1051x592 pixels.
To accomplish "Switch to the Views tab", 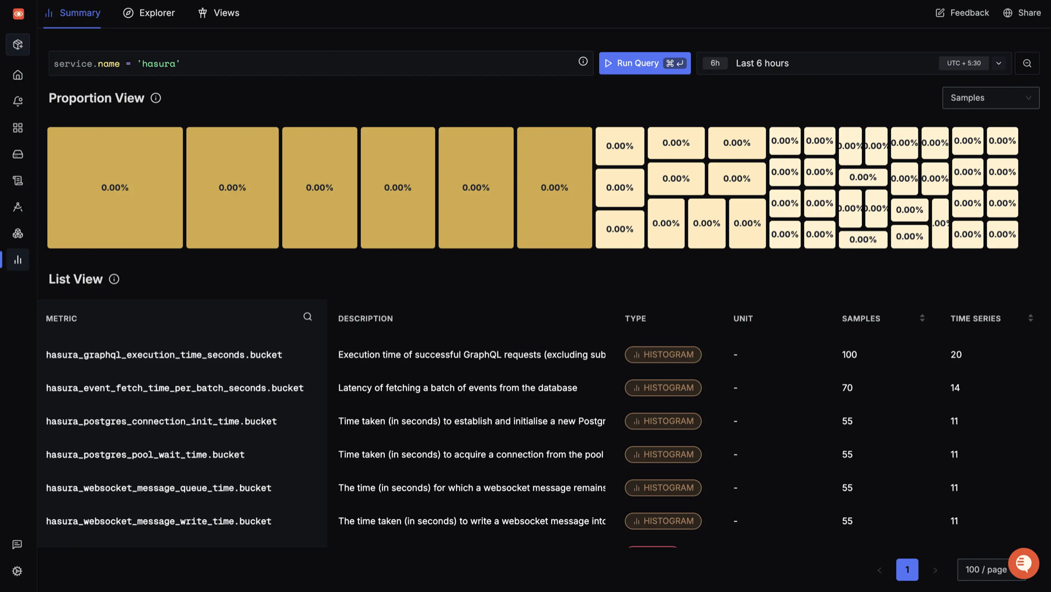I will coord(219,13).
